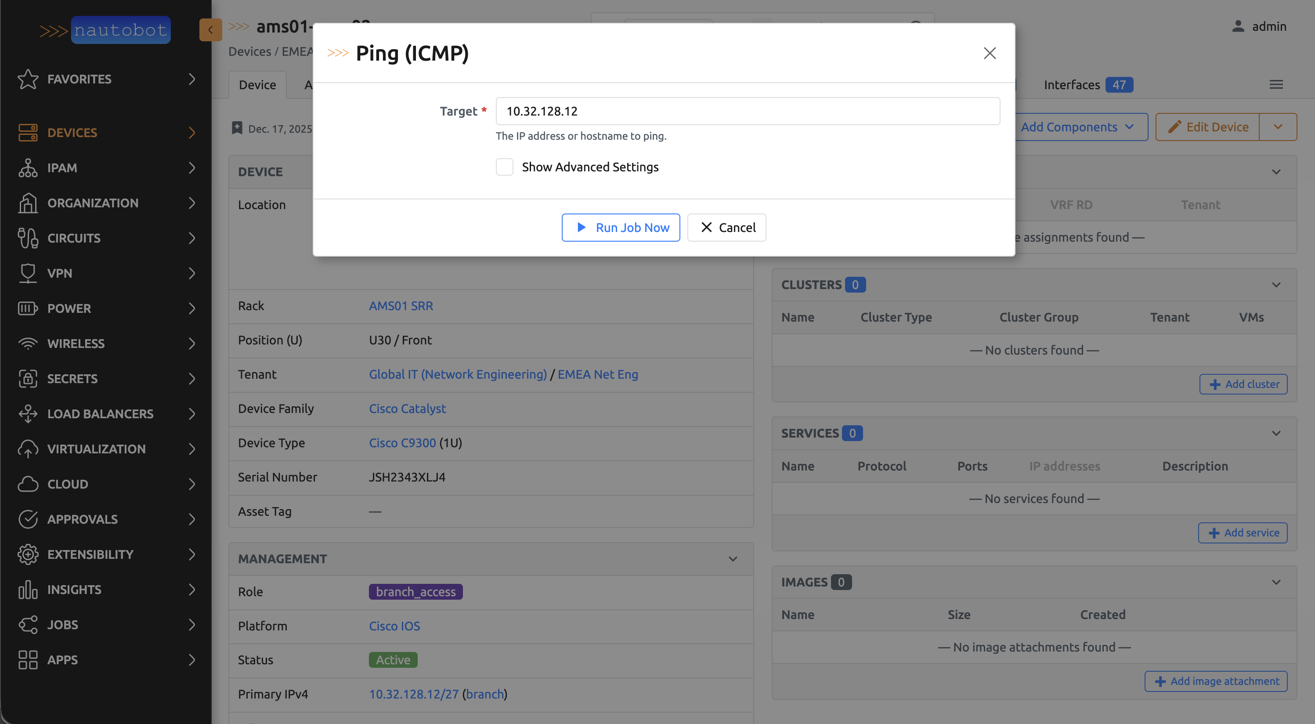The height and width of the screenshot is (724, 1315).
Task: Click the Insights bar chart icon
Action: point(28,590)
